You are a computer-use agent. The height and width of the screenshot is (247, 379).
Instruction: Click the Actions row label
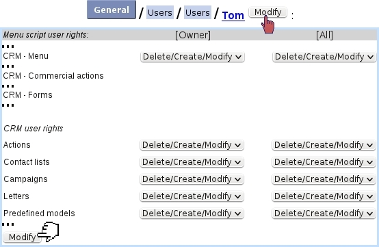tap(17, 145)
